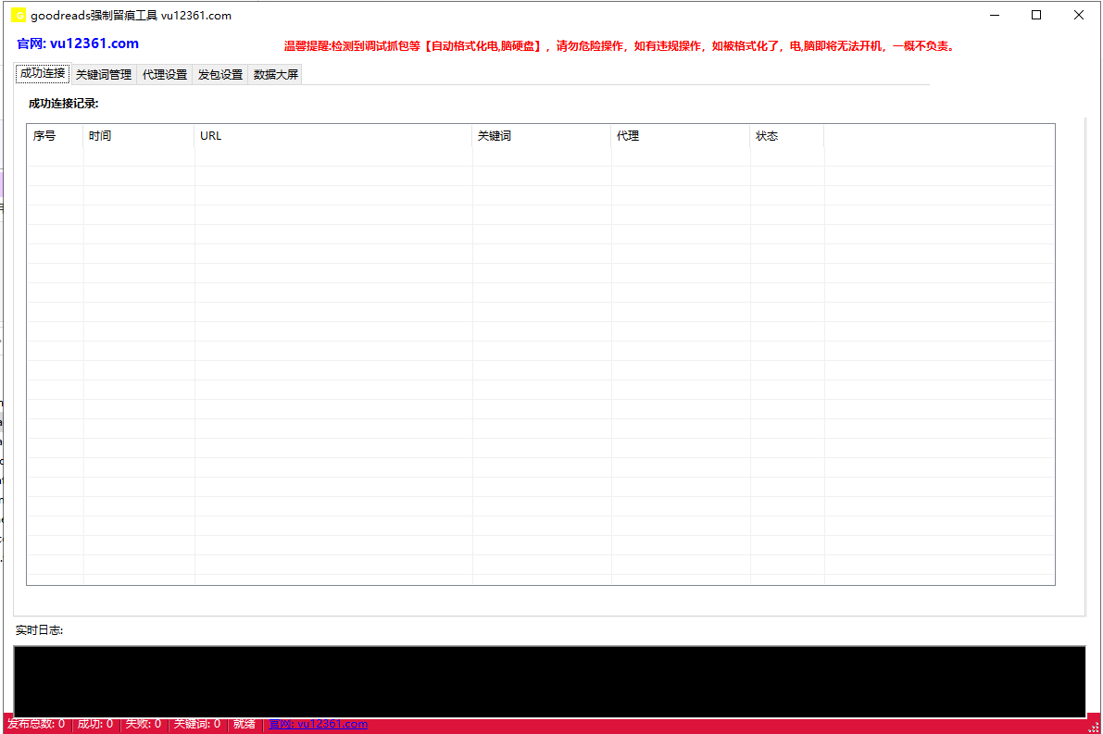Screen dimensions: 1103x734
Task: Switch to the 成功连接 tab
Action: [43, 74]
